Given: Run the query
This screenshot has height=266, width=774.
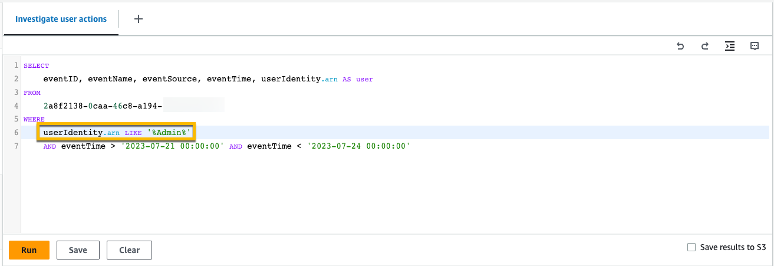Looking at the screenshot, I should 29,250.
